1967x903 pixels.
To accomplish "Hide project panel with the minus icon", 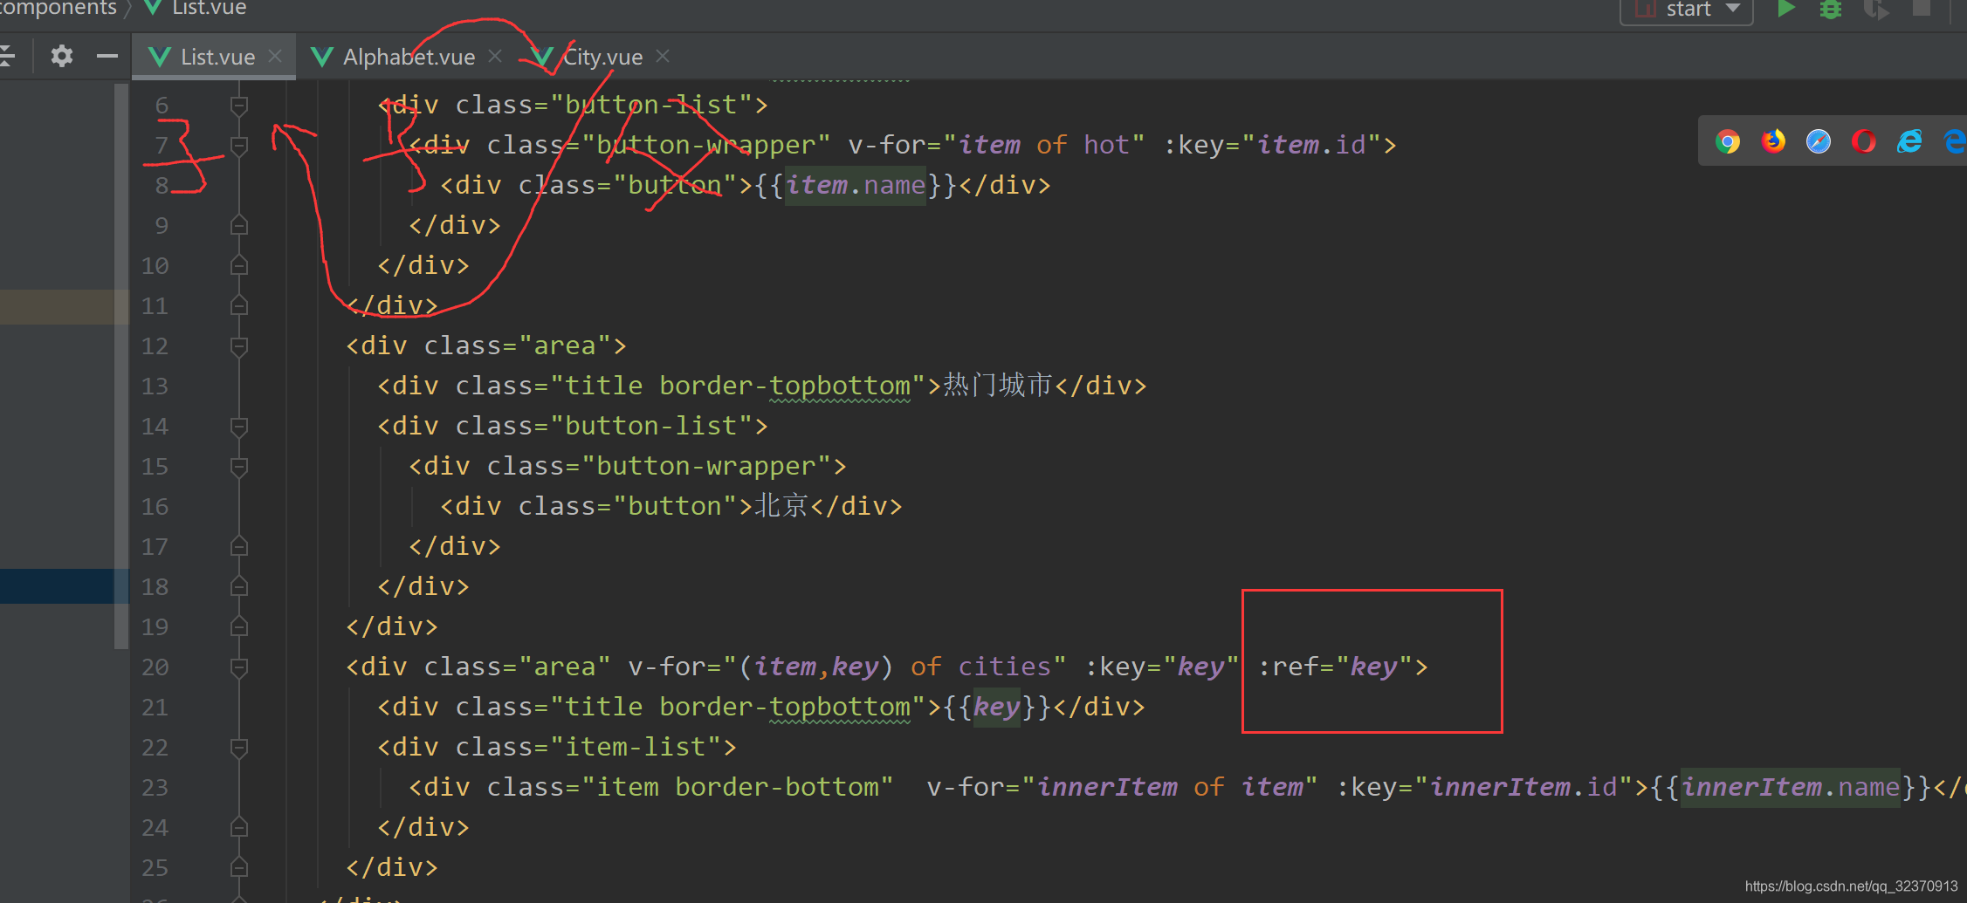I will click(107, 57).
